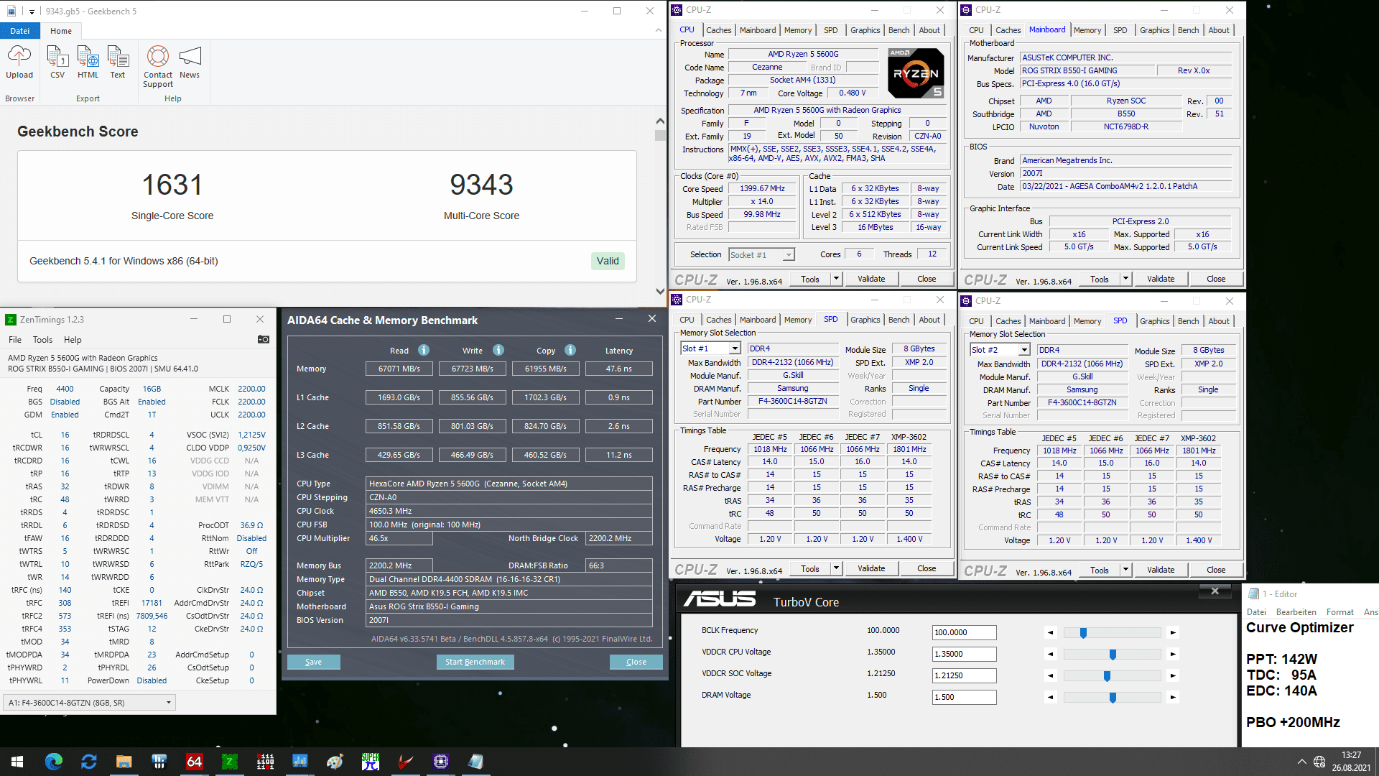Click Tools button in CPU-Z Slot #2 window

[1099, 570]
